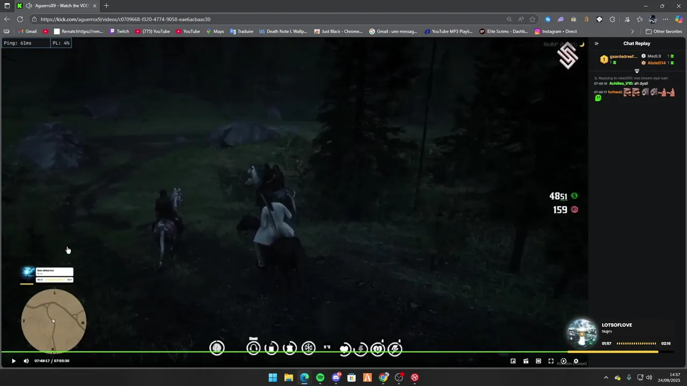Open Shazam browser extension
Viewport: 687px width, 386px height.
(x=548, y=19)
